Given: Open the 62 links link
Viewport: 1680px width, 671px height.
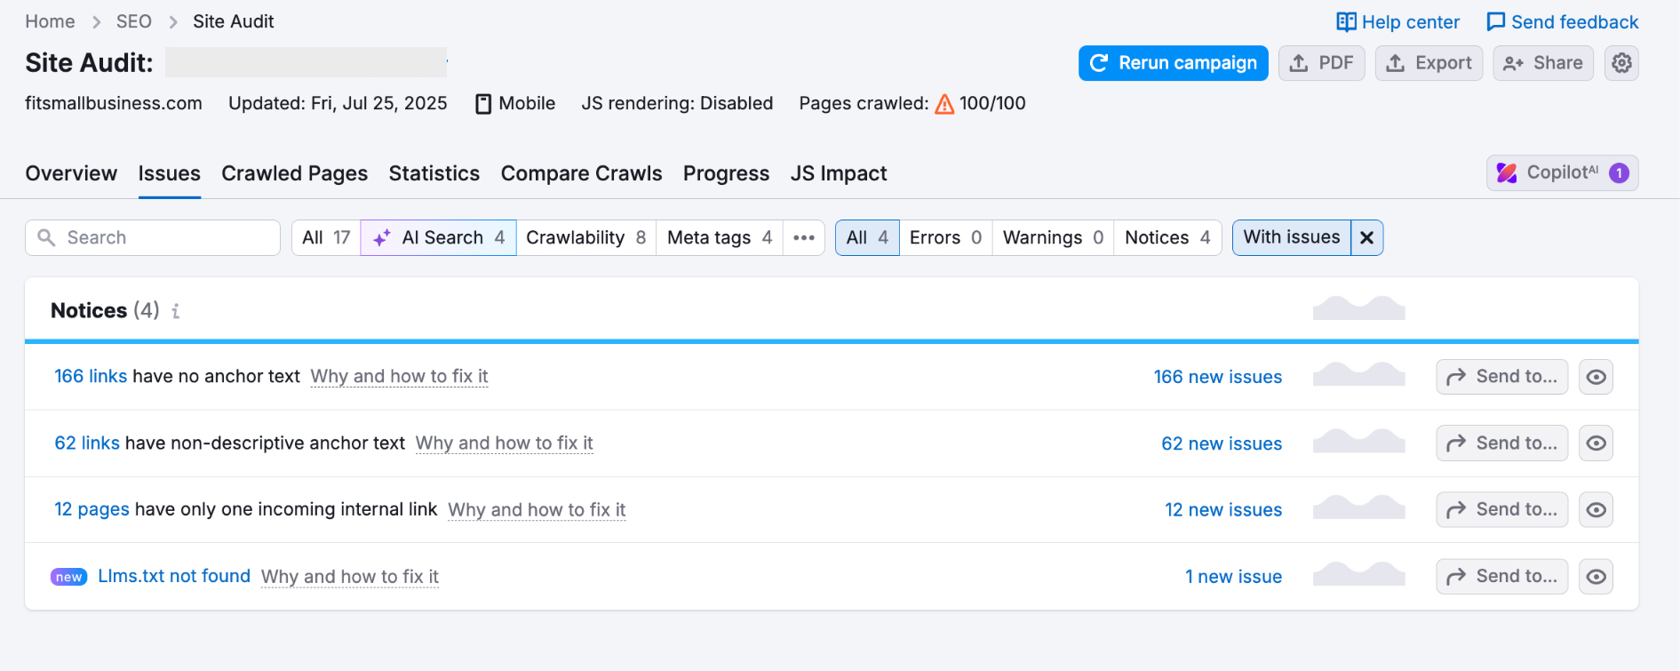Looking at the screenshot, I should pos(87,443).
